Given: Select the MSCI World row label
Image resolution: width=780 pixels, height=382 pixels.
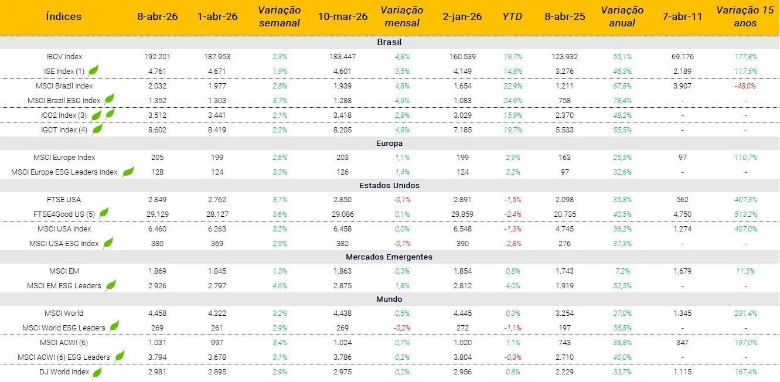Looking at the screenshot, I should 64,313.
